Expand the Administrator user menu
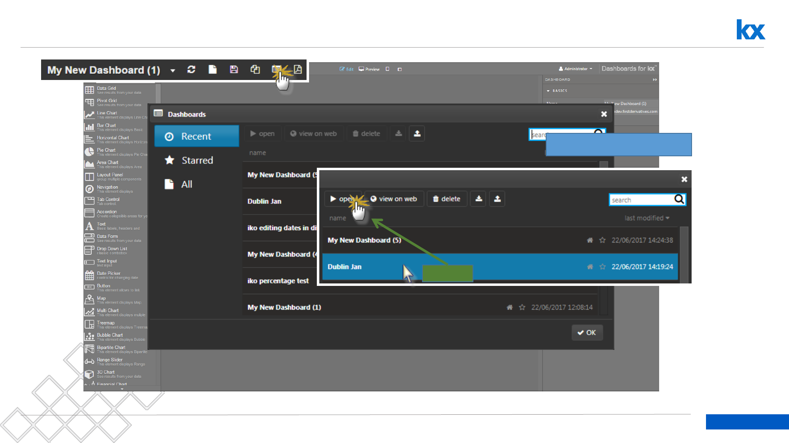This screenshot has width=789, height=443. [576, 69]
